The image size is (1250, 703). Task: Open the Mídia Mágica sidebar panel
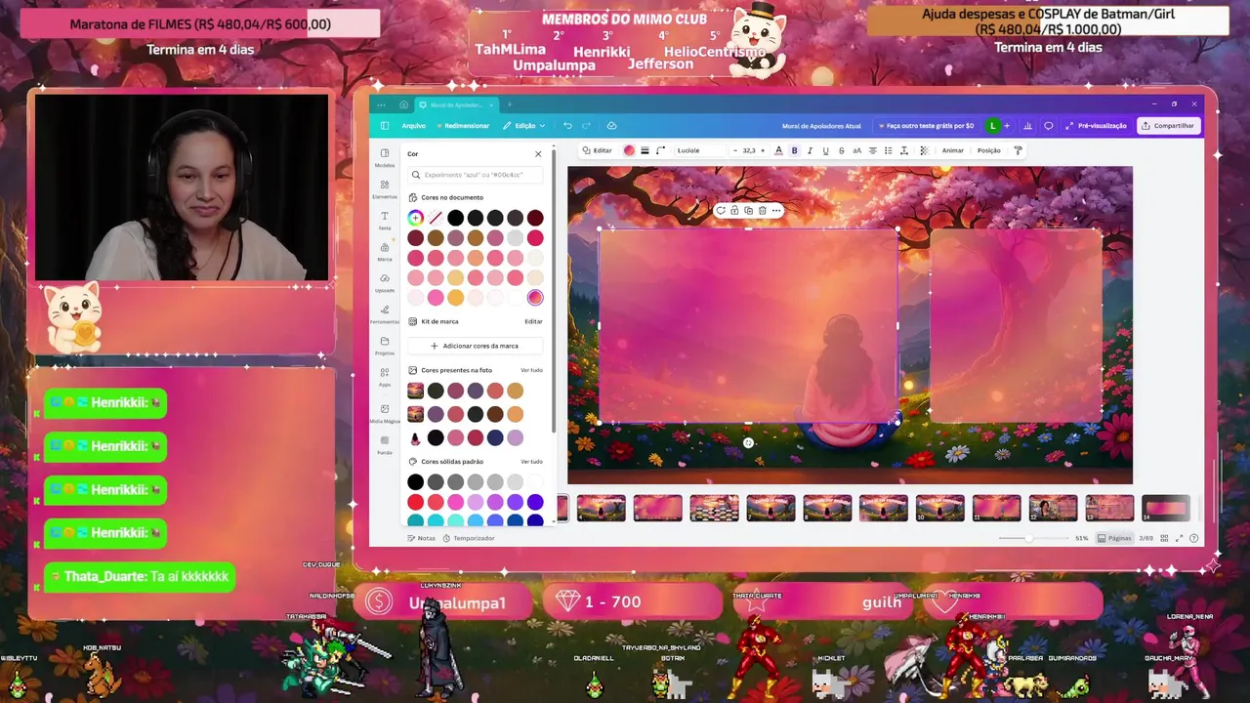tap(385, 412)
